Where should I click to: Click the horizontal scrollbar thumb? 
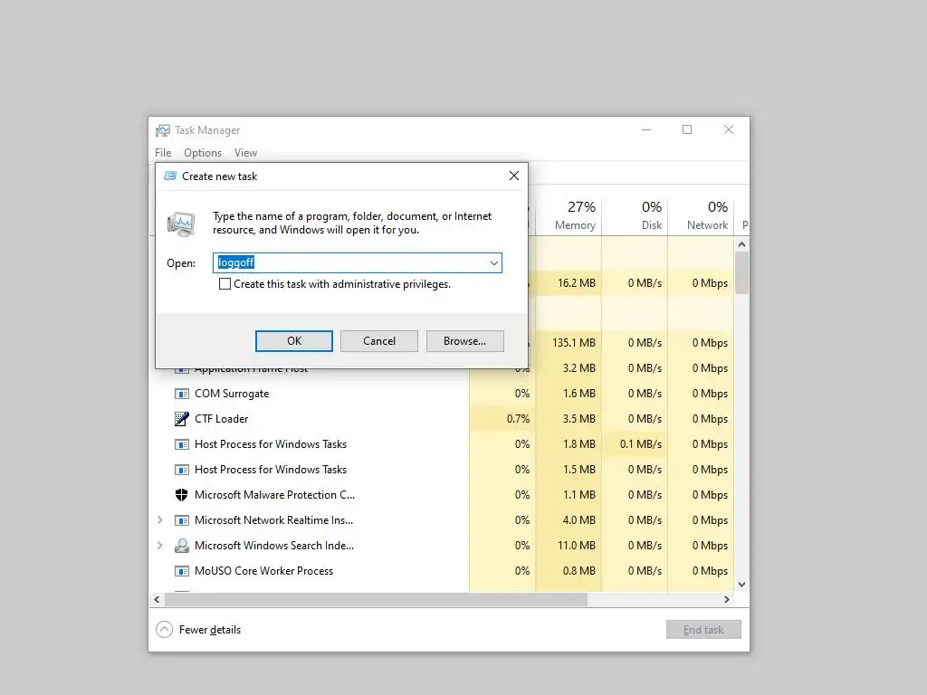(x=376, y=599)
